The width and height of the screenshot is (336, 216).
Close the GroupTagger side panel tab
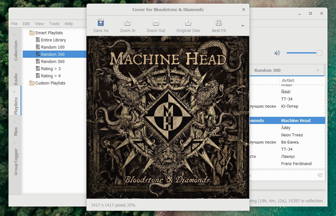click(x=14, y=143)
